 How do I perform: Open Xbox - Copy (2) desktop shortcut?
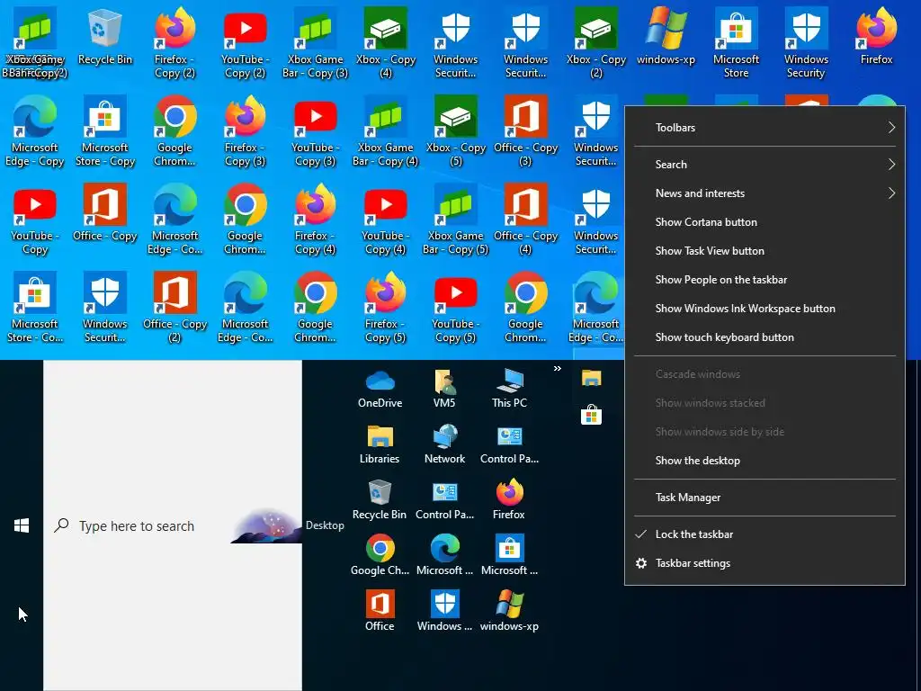coord(595,42)
